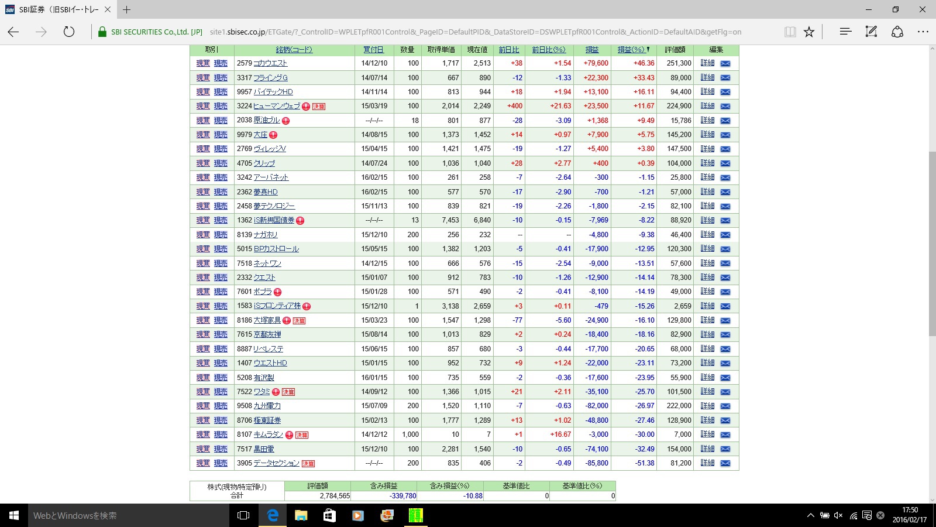936x527 pixels.
Task: Open stock page for 夢テクノロジー
Action: 274,206
